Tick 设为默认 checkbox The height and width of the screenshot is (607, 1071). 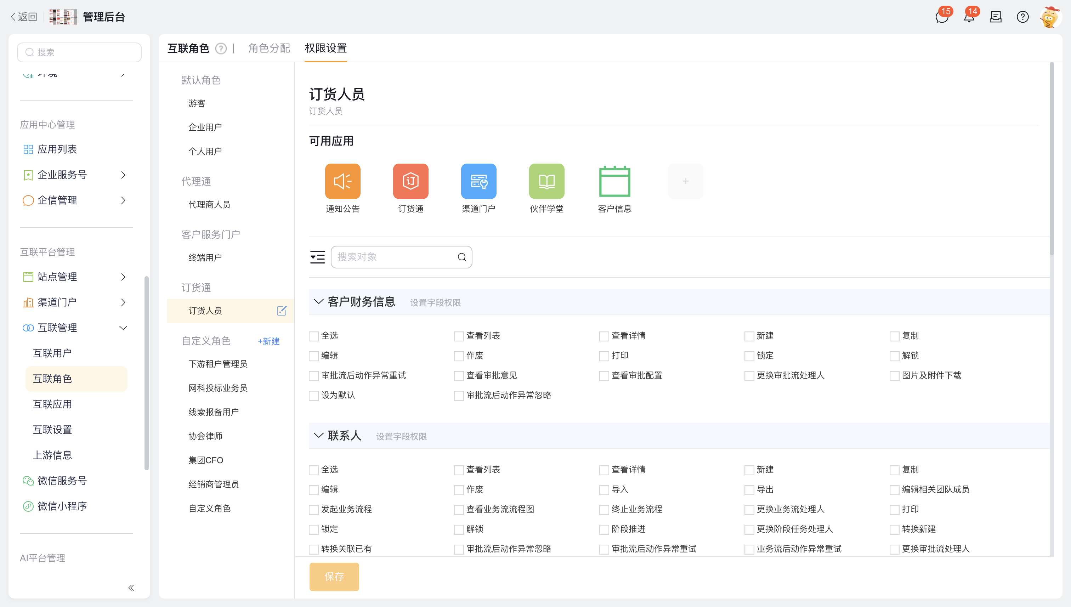point(313,396)
